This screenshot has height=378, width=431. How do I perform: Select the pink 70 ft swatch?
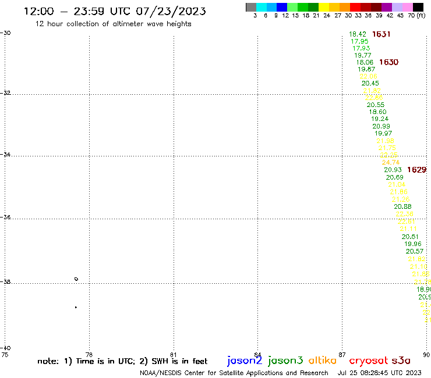pos(407,7)
